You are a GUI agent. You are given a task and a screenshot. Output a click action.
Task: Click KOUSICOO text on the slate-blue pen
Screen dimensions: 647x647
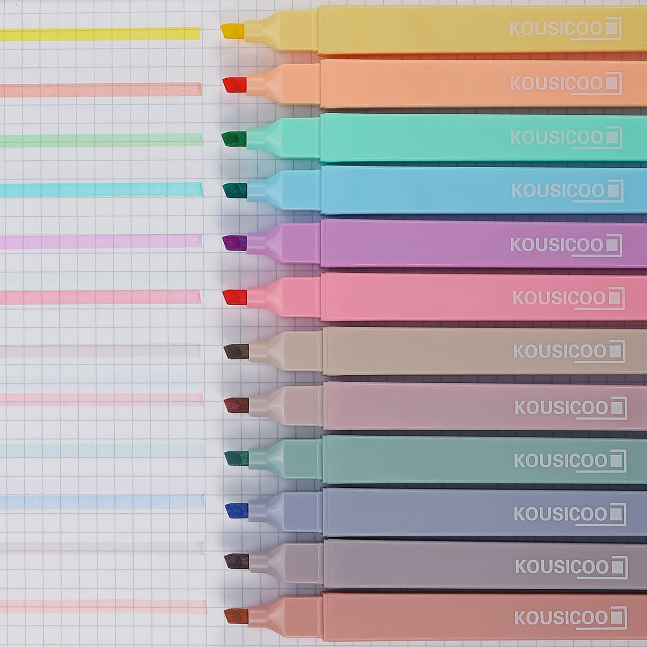pyautogui.click(x=560, y=514)
